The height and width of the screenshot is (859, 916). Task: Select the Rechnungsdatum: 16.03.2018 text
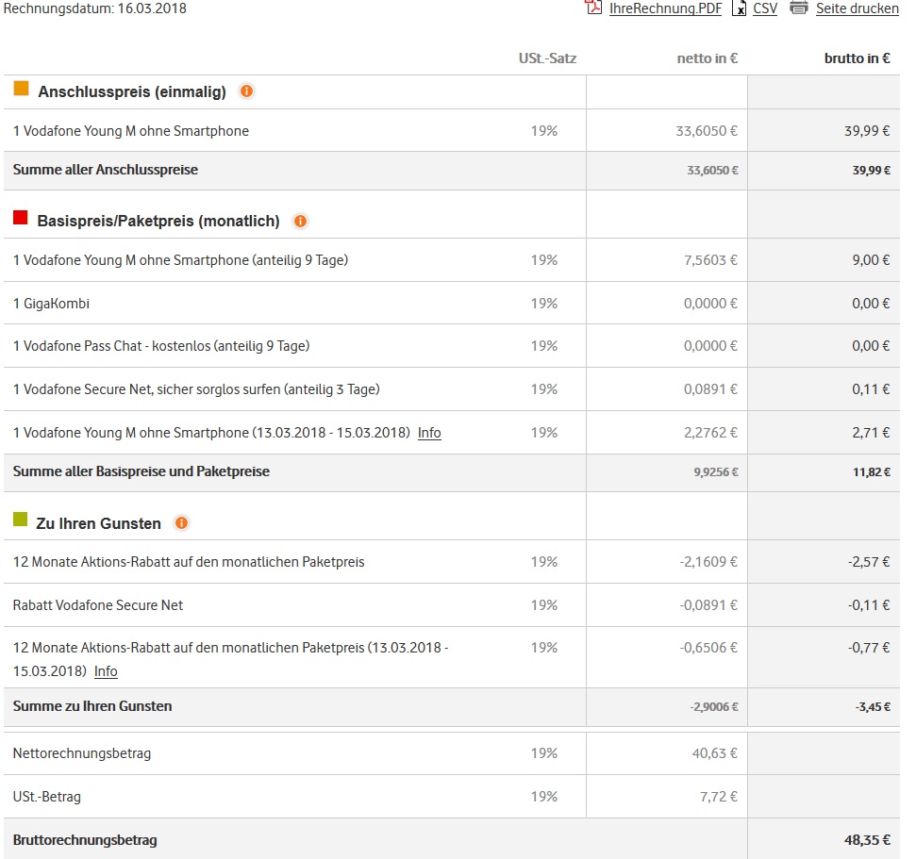[x=94, y=8]
